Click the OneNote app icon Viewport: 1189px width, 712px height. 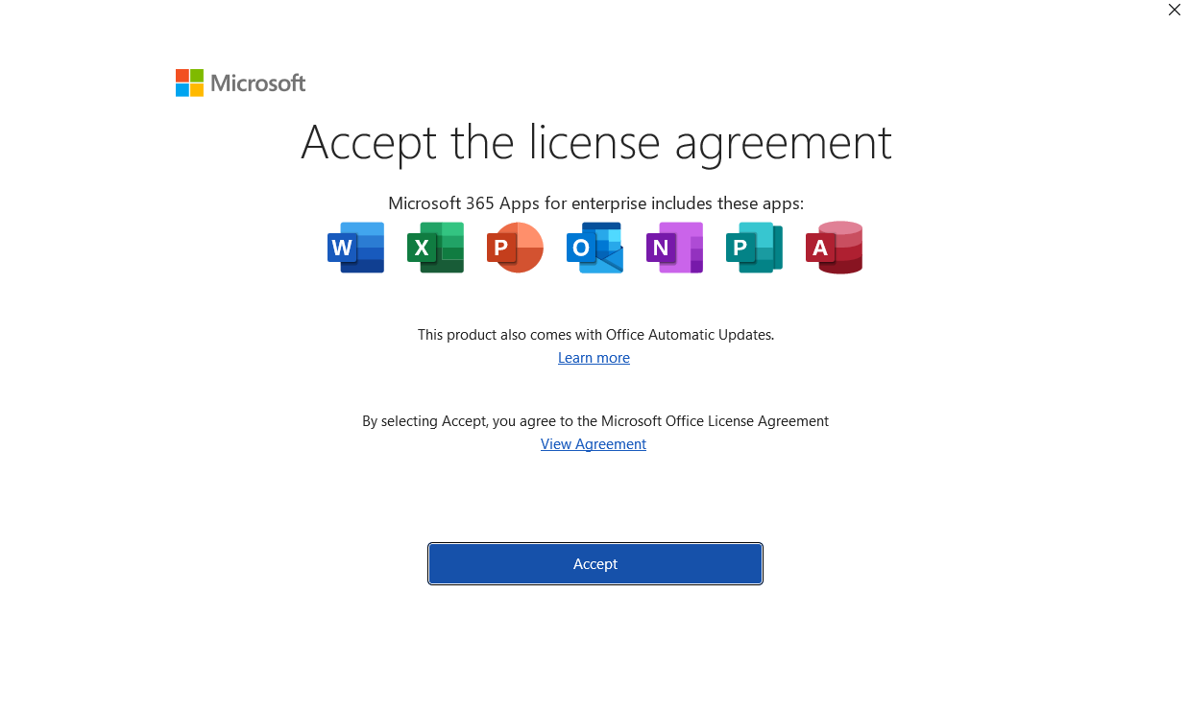pos(674,248)
